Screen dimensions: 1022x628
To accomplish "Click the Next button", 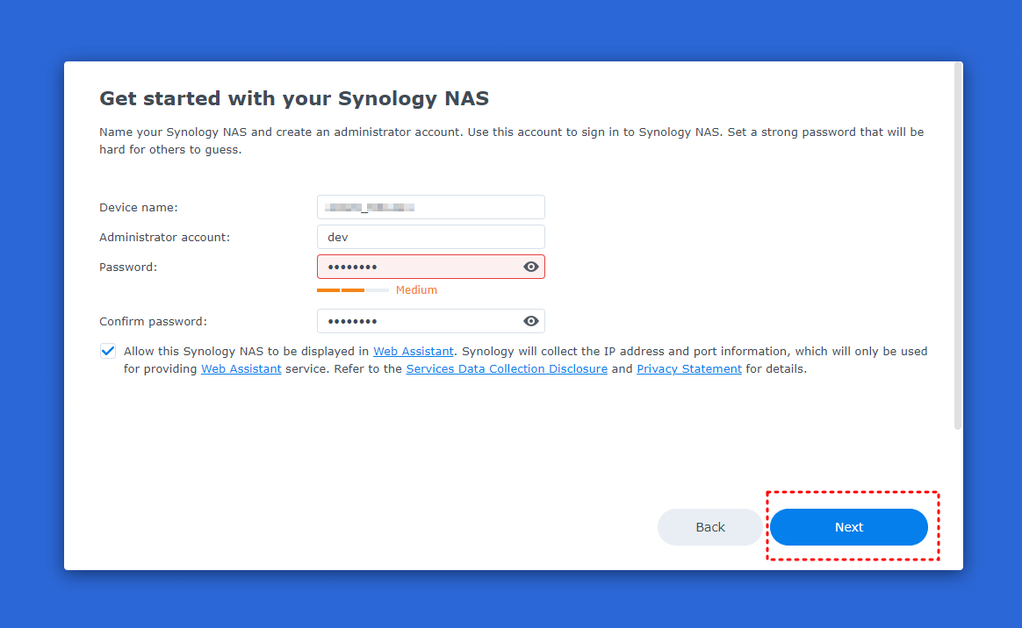I will [x=849, y=527].
